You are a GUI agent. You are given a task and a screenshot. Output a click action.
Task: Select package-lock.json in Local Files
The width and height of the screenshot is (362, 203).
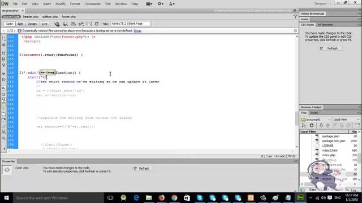pos(334,141)
